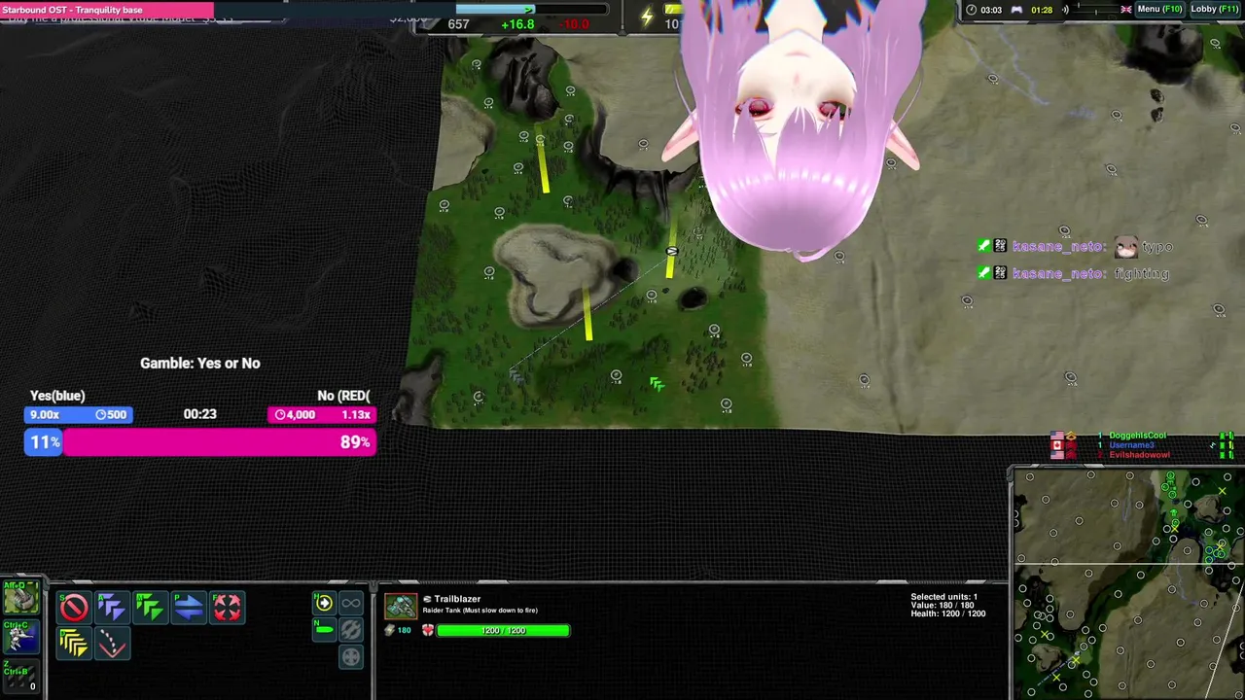1245x700 pixels.
Task: Click the metal income +16.8 value
Action: (517, 24)
